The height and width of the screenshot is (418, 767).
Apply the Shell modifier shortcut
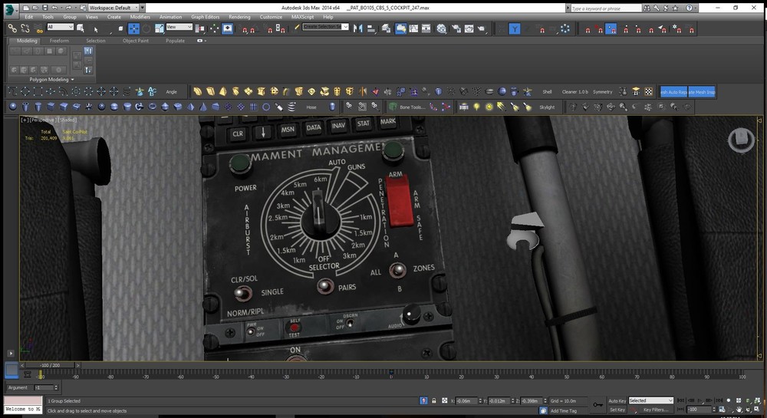[x=547, y=91]
